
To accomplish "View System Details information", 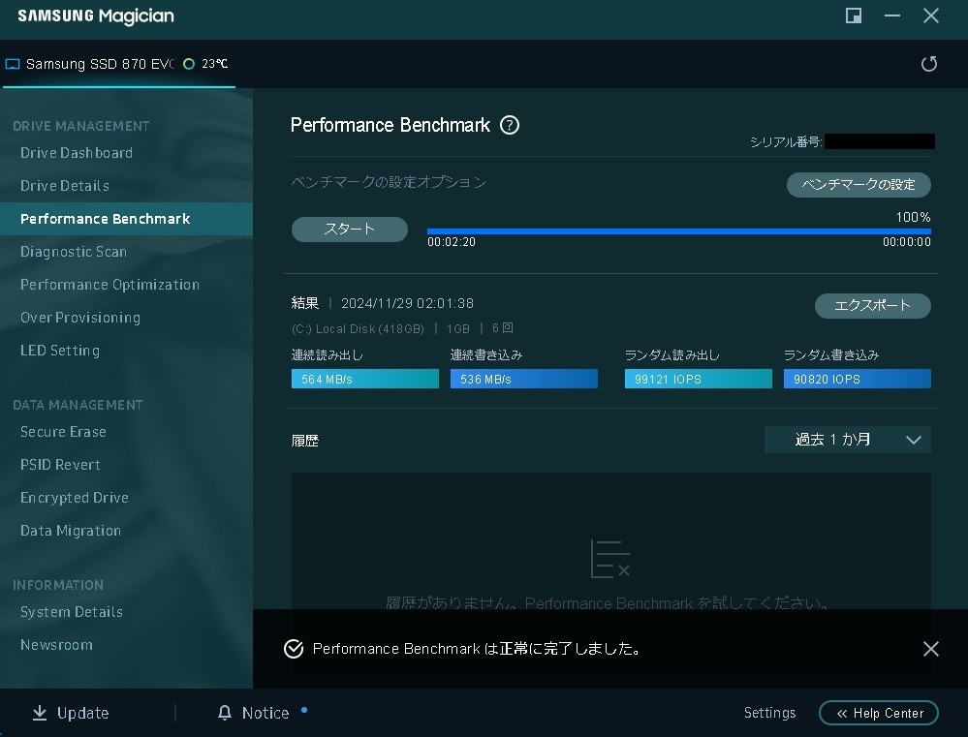I will click(x=72, y=612).
